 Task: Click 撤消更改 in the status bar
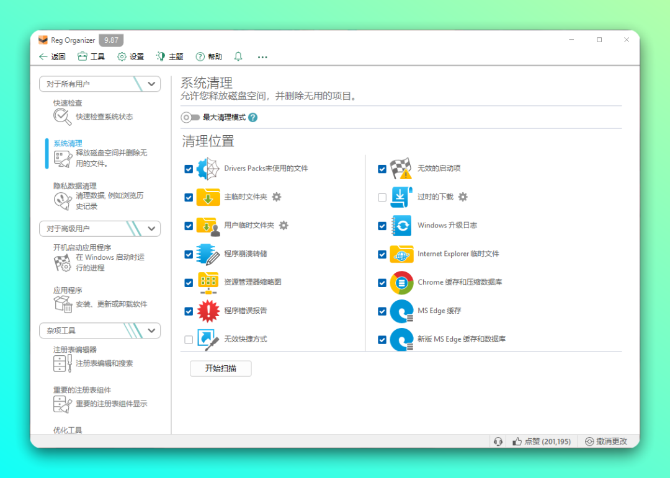tap(606, 441)
